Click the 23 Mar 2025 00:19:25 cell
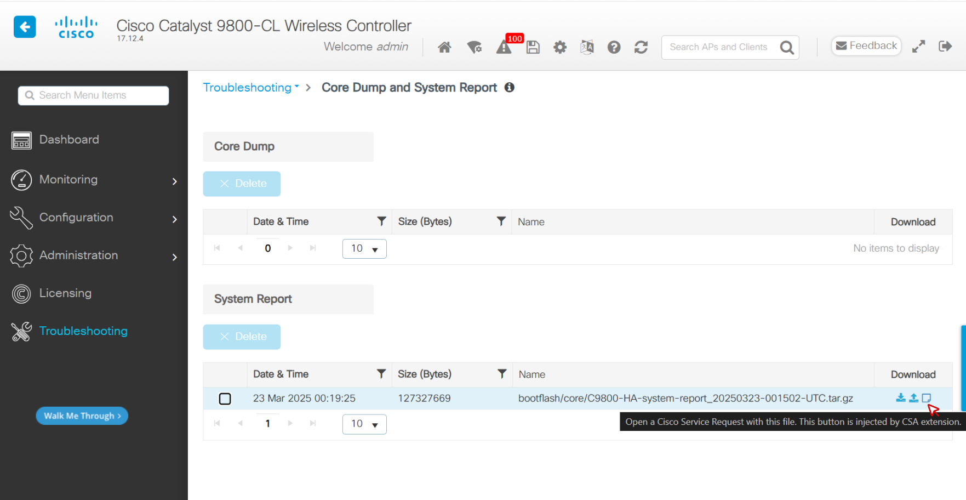The image size is (966, 500). coord(304,398)
